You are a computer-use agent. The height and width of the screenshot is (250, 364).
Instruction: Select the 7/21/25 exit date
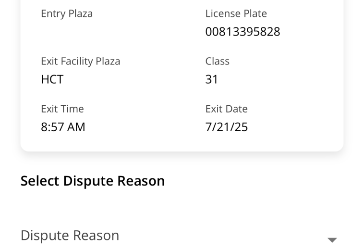[x=226, y=127]
